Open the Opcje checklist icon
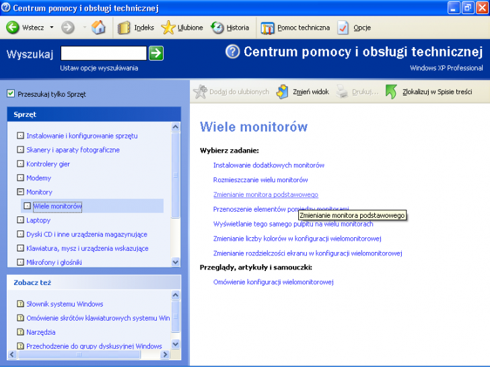The image size is (490, 367). [x=343, y=28]
